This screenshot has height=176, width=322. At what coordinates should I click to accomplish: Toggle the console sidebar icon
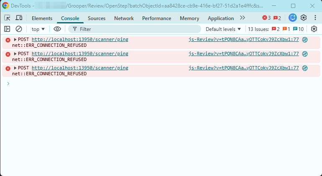pyautogui.click(x=7, y=29)
